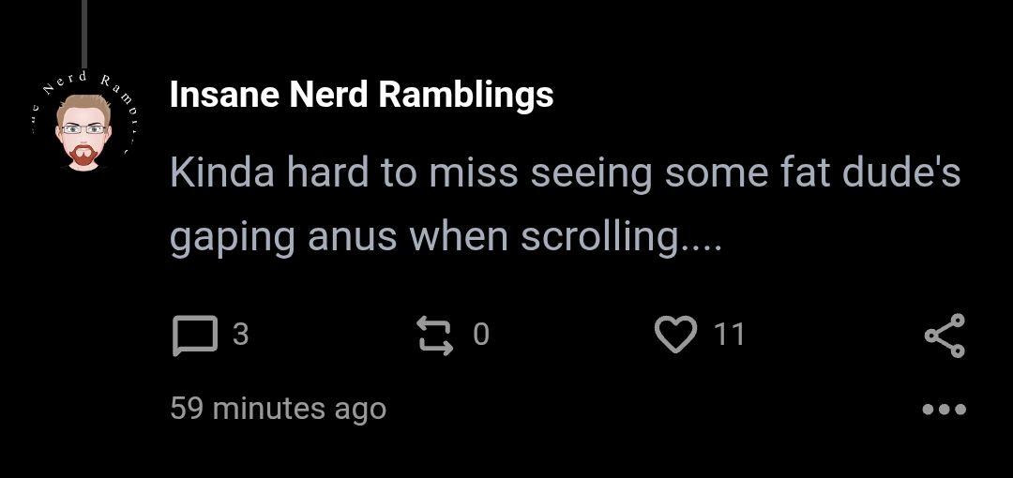Viewport: 1013px width, 478px height.
Task: Share the post via the share icon
Action: [x=944, y=336]
